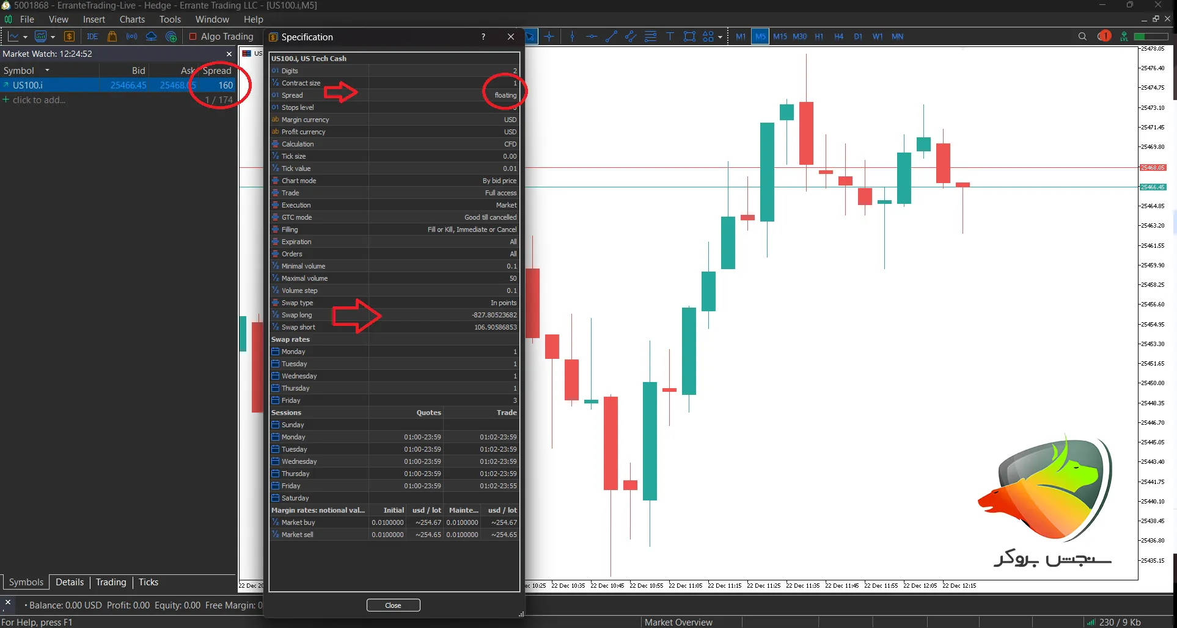
Task: Open the MetaEditor IDE icon
Action: pyautogui.click(x=92, y=37)
